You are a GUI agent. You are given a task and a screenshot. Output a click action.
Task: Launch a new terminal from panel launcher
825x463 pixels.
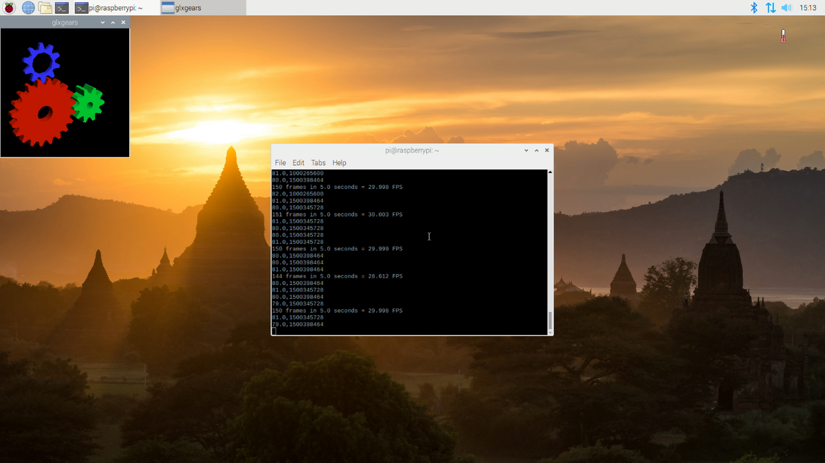[62, 8]
